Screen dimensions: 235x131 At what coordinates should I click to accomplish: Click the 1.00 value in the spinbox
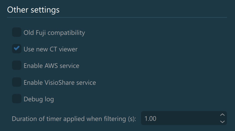coord(150,118)
